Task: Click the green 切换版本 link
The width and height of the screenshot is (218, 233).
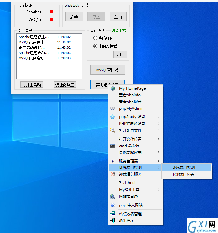Action: pyautogui.click(x=119, y=31)
